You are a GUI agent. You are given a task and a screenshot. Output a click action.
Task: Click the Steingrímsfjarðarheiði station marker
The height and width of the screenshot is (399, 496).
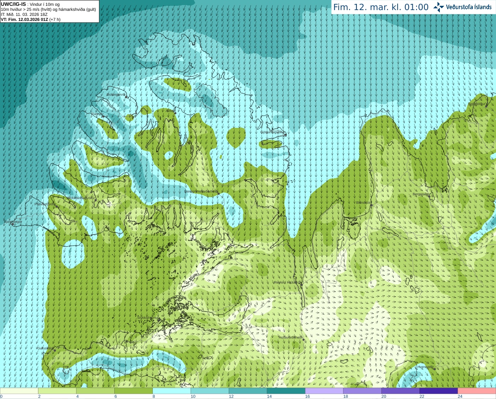tap(218, 193)
